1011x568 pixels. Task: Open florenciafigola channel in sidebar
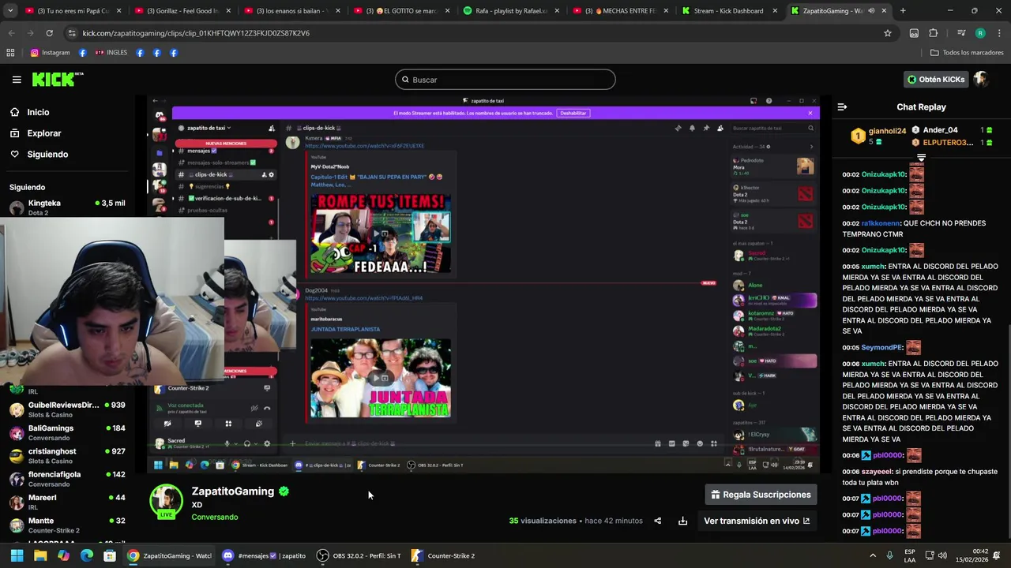(x=67, y=479)
